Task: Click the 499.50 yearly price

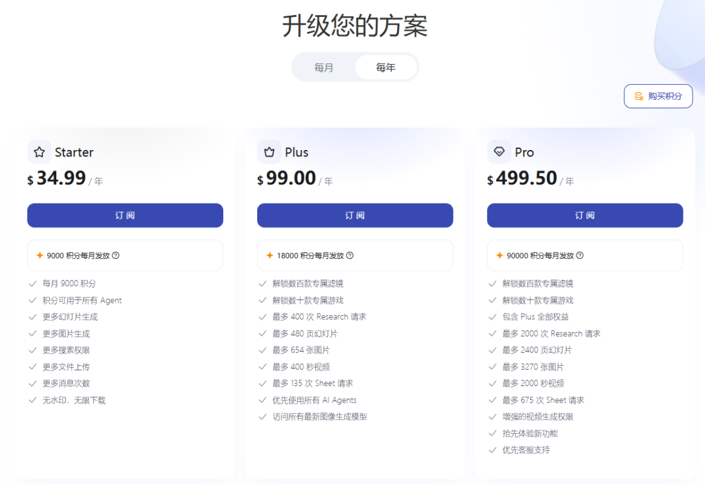Action: click(527, 178)
